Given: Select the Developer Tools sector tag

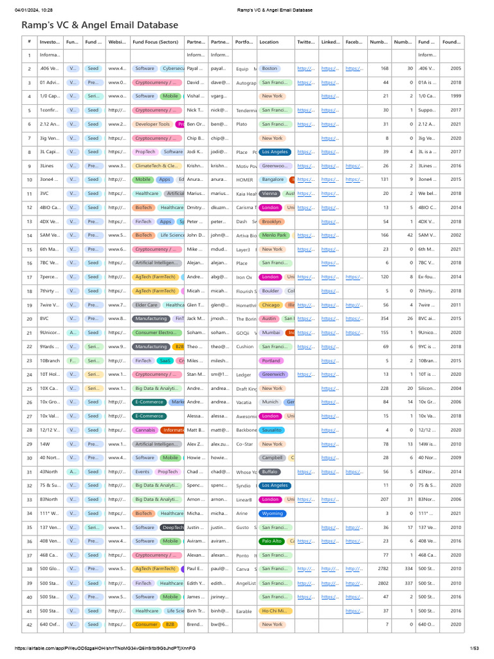Looking at the screenshot, I should (152, 124).
